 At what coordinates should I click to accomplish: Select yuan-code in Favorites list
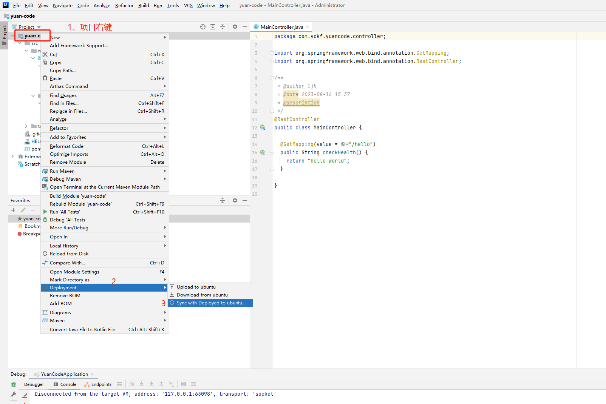[29, 219]
